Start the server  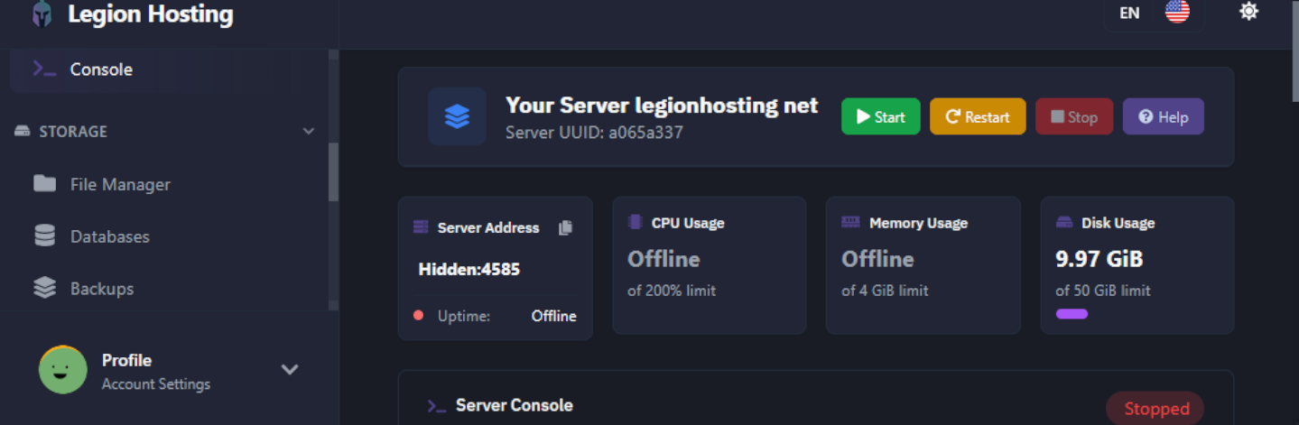tap(881, 116)
